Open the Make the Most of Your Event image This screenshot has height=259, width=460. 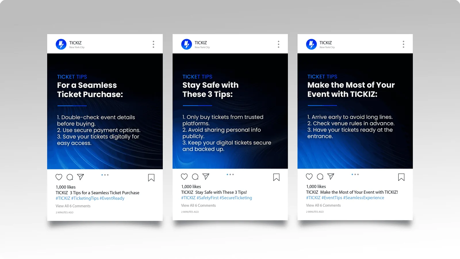click(x=355, y=111)
